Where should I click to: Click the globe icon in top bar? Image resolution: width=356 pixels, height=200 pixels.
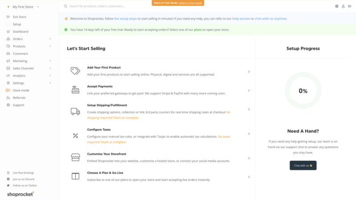(337, 6)
